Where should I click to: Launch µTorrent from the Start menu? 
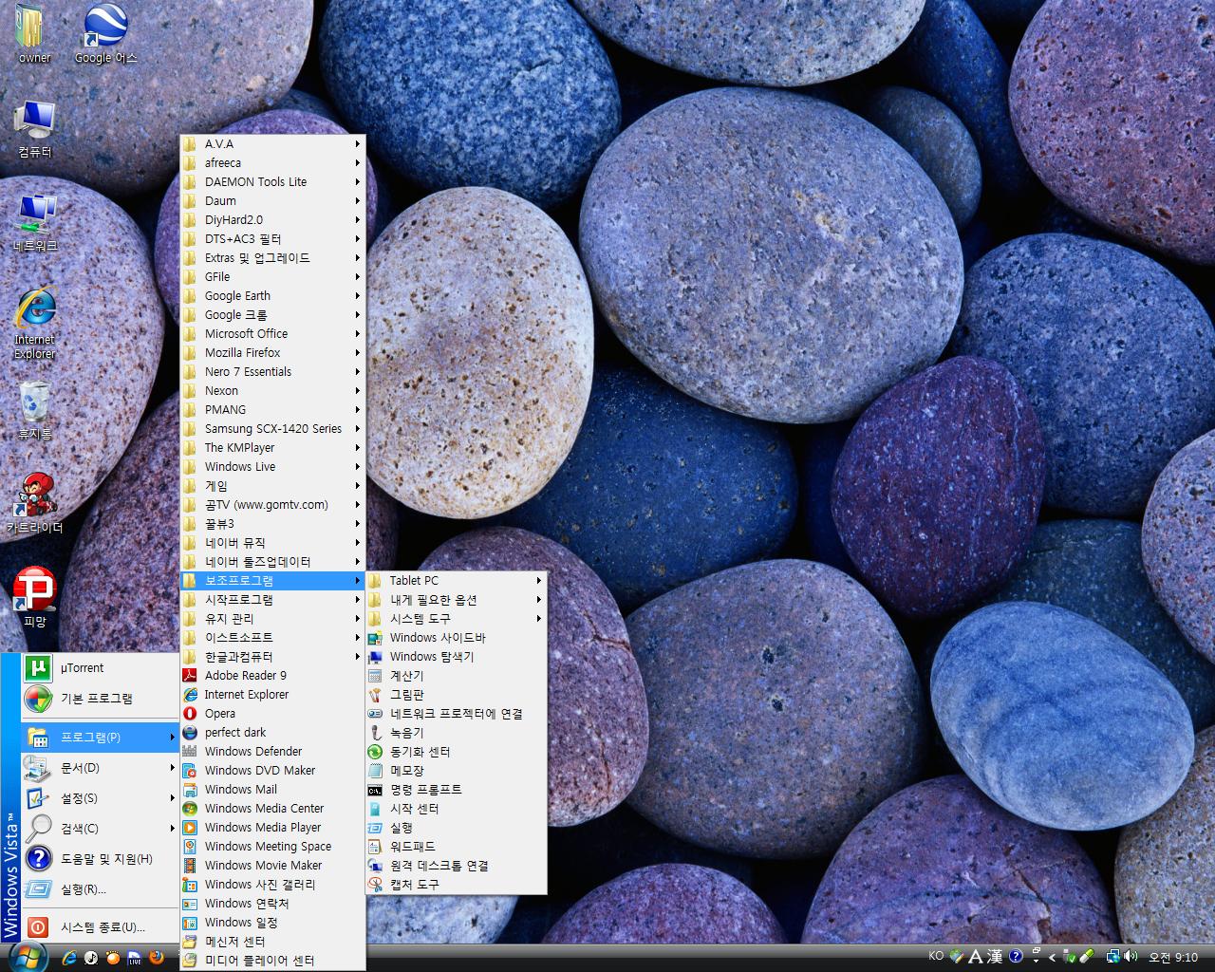point(100,668)
